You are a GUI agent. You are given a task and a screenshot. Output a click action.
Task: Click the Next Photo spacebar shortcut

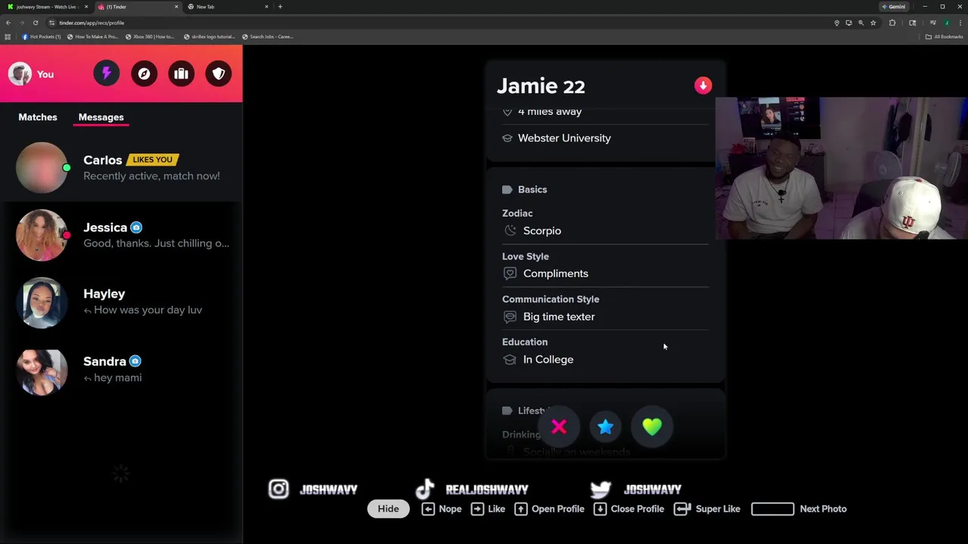click(799, 508)
